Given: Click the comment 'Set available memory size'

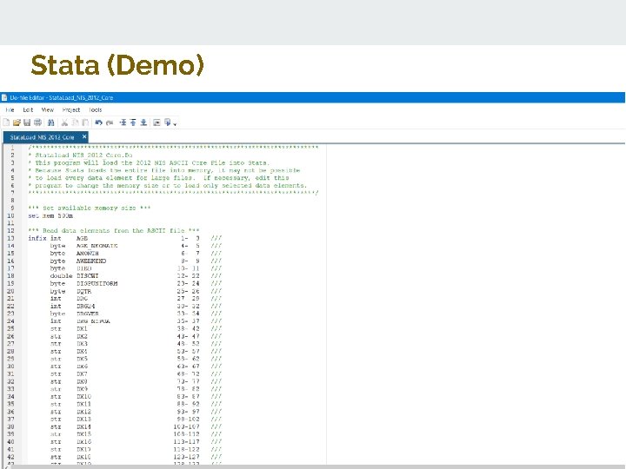Looking at the screenshot, I should 90,208.
